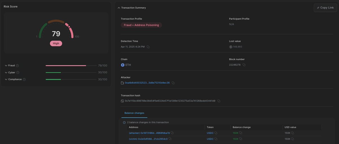Copy USDC token in victim row
The image size is (339, 144).
pos(216,139)
